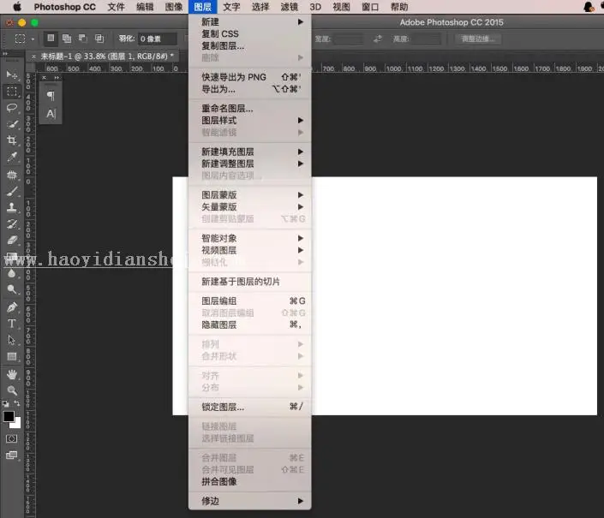Select the Zoom tool

tap(11, 390)
